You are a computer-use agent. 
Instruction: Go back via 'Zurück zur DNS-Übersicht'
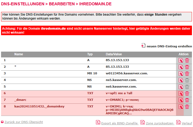(24, 122)
